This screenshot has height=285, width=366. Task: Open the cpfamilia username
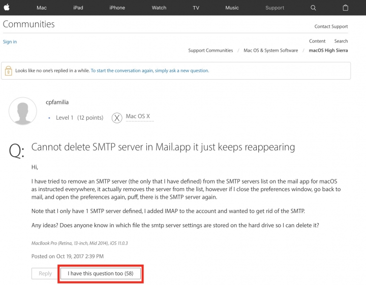57,102
